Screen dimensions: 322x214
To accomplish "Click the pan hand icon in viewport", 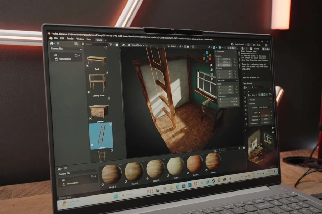I will point(211,70).
